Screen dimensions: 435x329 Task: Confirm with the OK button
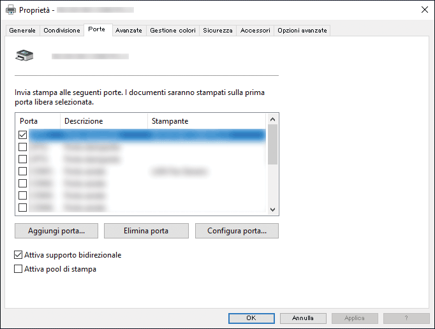click(x=251, y=318)
